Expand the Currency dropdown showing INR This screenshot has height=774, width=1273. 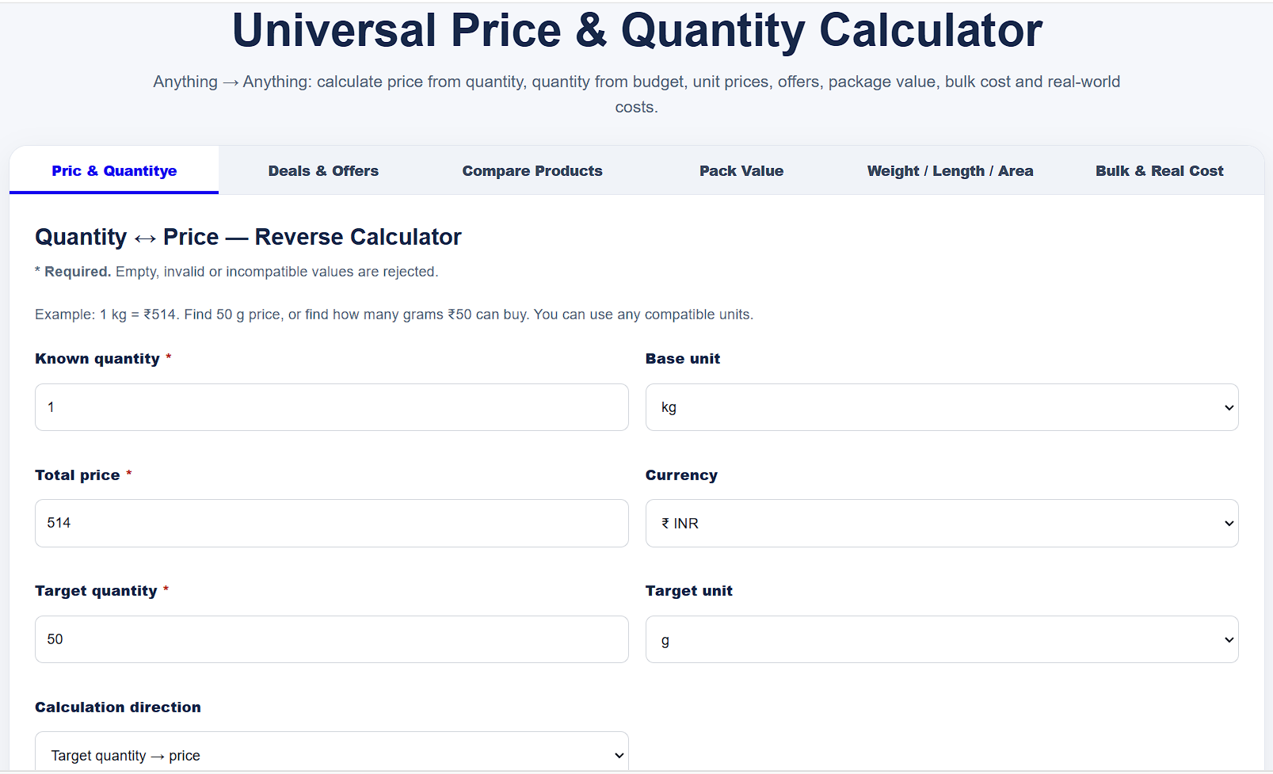tap(942, 523)
